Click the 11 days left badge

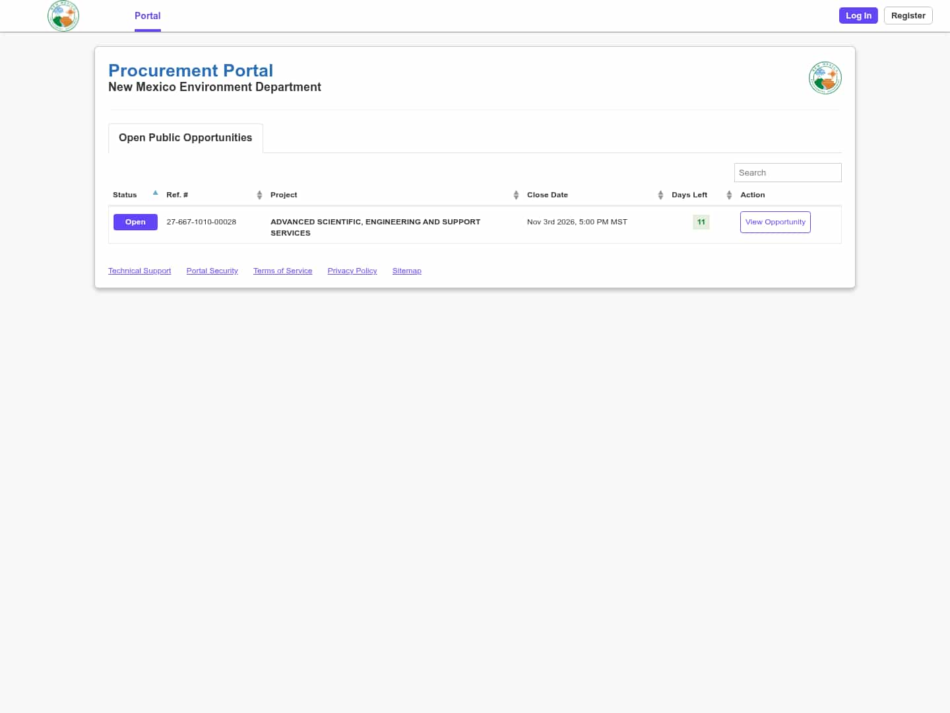point(701,222)
